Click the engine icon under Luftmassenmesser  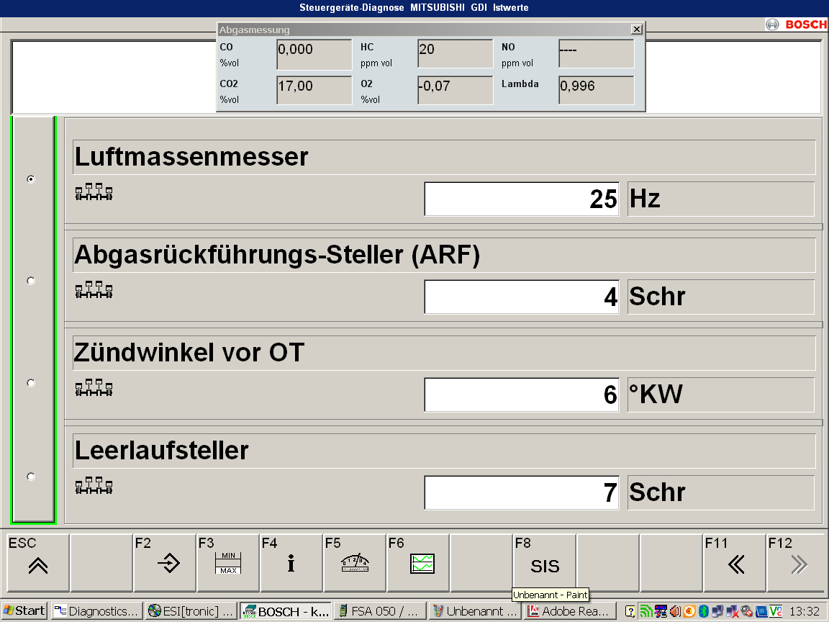(x=94, y=192)
